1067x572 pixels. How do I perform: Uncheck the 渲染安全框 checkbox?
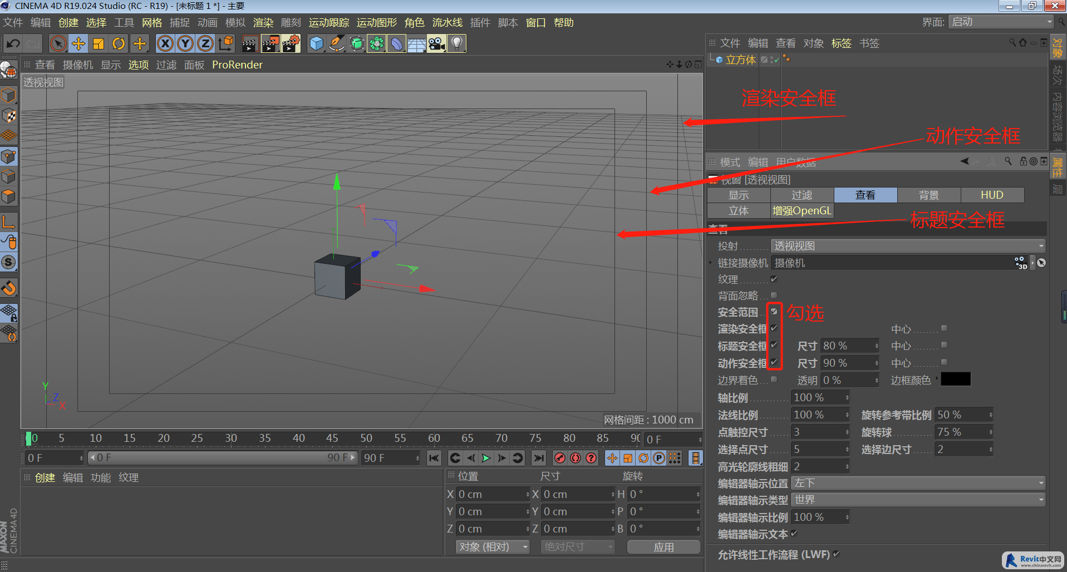774,328
